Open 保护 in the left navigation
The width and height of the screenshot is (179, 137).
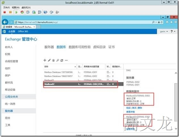(8, 76)
